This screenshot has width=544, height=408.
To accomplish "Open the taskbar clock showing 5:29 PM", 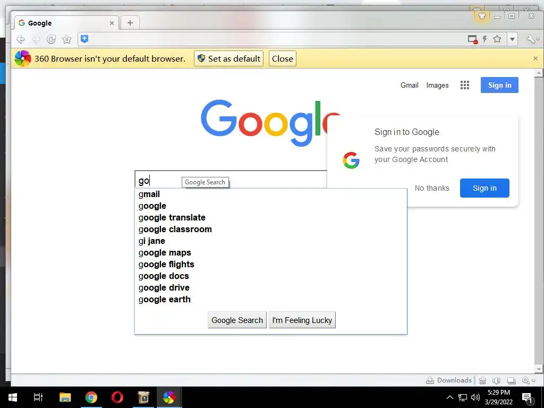I will [x=499, y=397].
